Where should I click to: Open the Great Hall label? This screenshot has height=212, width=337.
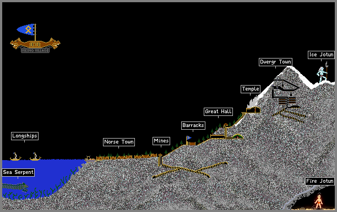pos(218,112)
